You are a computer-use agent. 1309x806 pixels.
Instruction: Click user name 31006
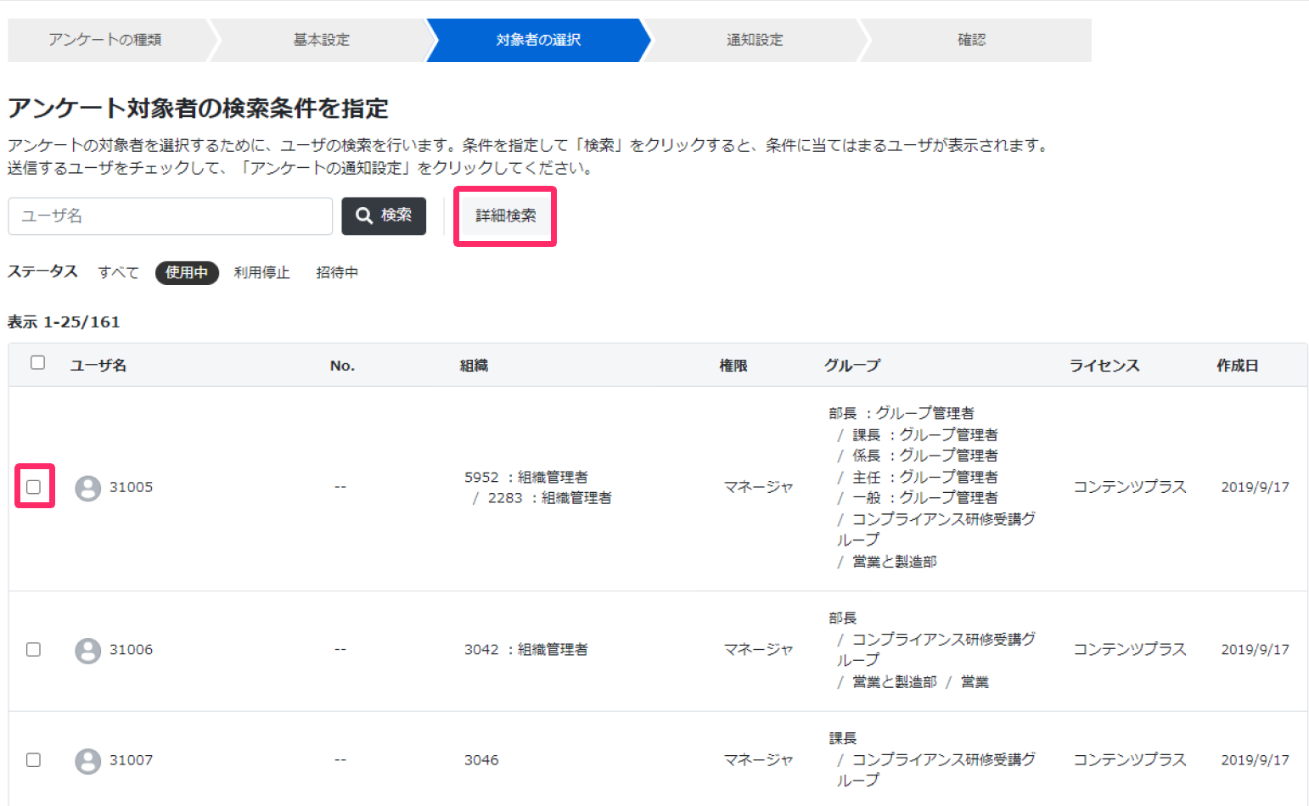click(131, 650)
